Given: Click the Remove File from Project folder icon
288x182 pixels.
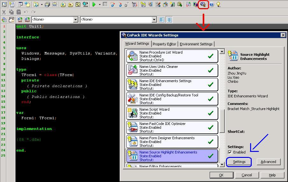Looking at the screenshot, I should click(71, 4).
